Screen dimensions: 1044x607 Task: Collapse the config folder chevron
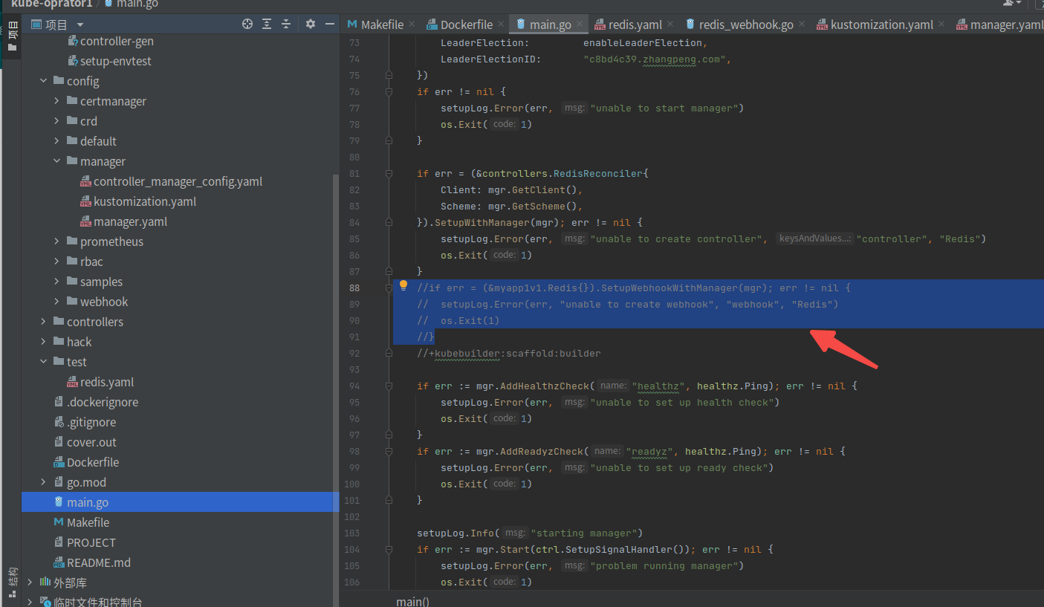click(x=44, y=81)
